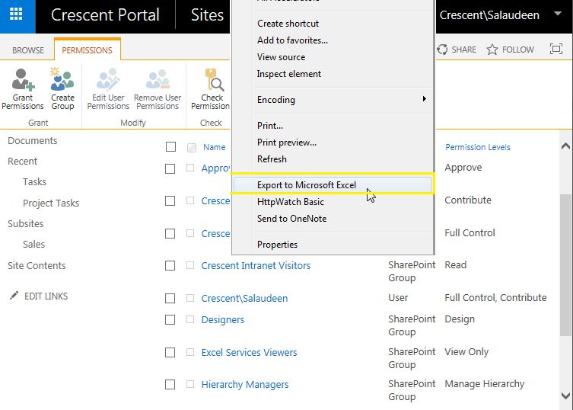The image size is (573, 410).
Task: Open the Sites link in top bar
Action: 207,15
